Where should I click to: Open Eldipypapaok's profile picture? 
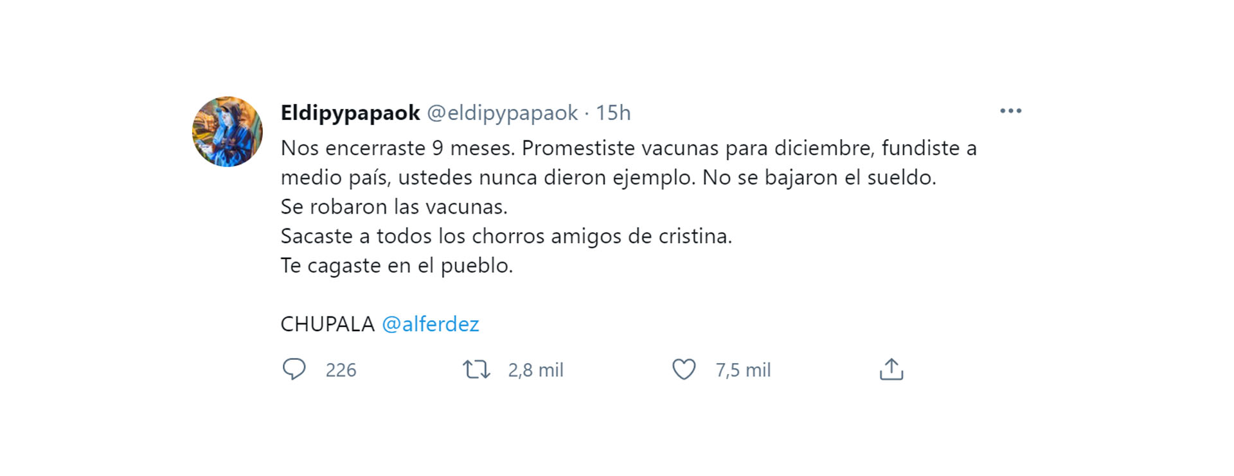coord(228,132)
